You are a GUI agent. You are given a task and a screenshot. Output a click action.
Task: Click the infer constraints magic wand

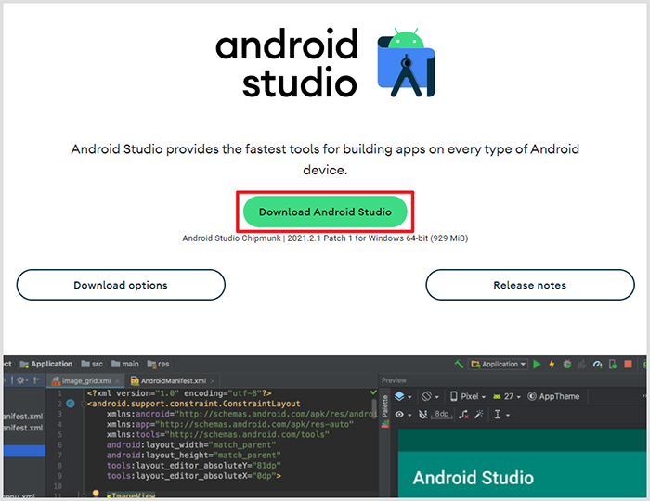479,415
